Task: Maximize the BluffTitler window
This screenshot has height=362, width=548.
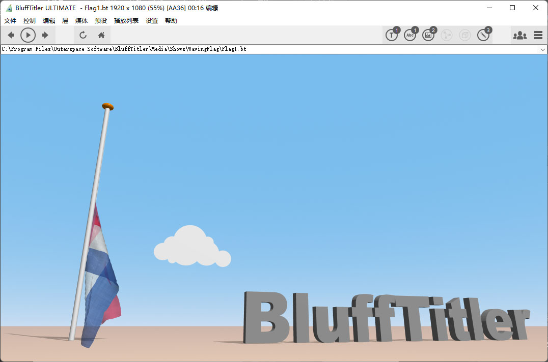Action: click(512, 8)
